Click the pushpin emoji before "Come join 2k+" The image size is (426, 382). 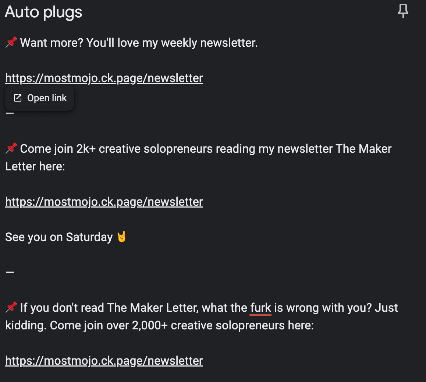[11, 148]
